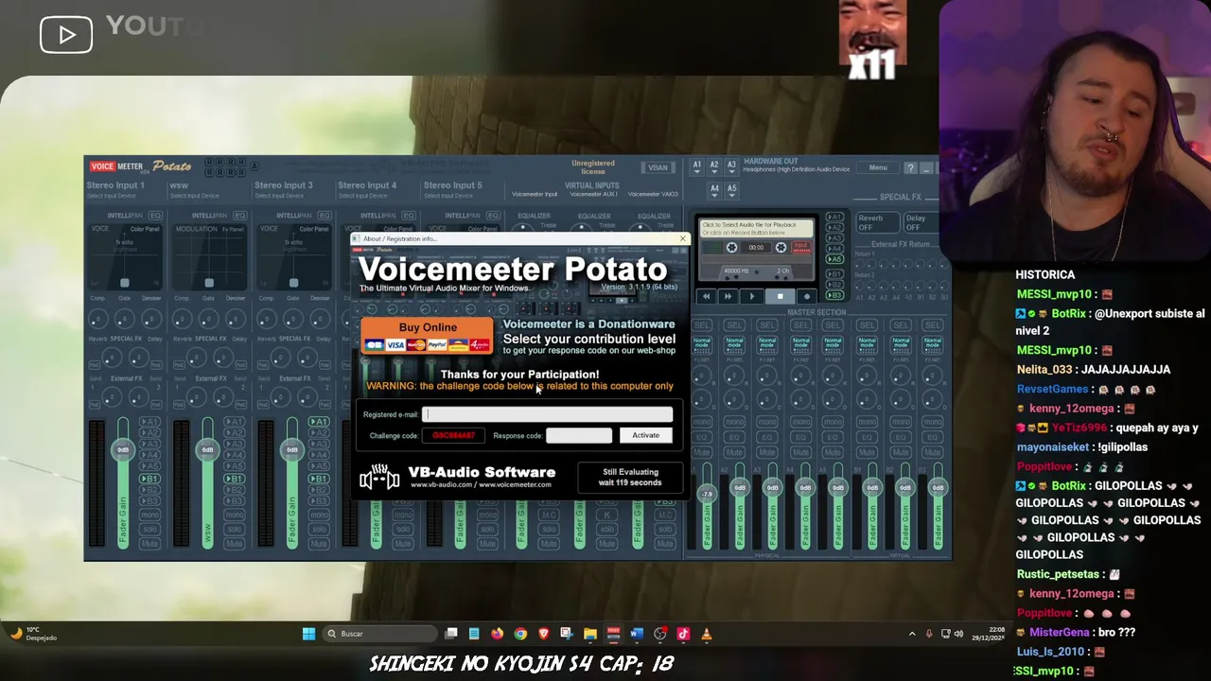Click the VB-Audio speaker logo in the dialog
The width and height of the screenshot is (1211, 681).
click(378, 478)
